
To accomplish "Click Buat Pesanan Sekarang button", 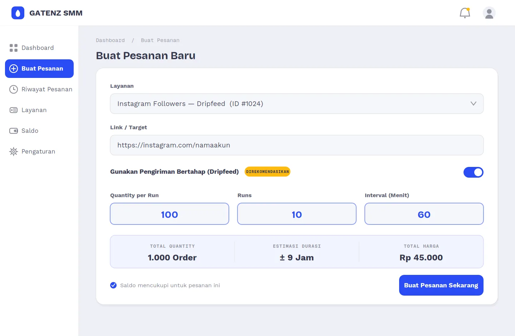I will [x=441, y=285].
